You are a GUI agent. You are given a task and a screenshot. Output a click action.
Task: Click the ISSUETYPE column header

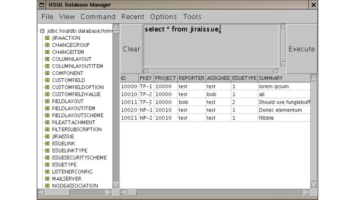click(244, 78)
